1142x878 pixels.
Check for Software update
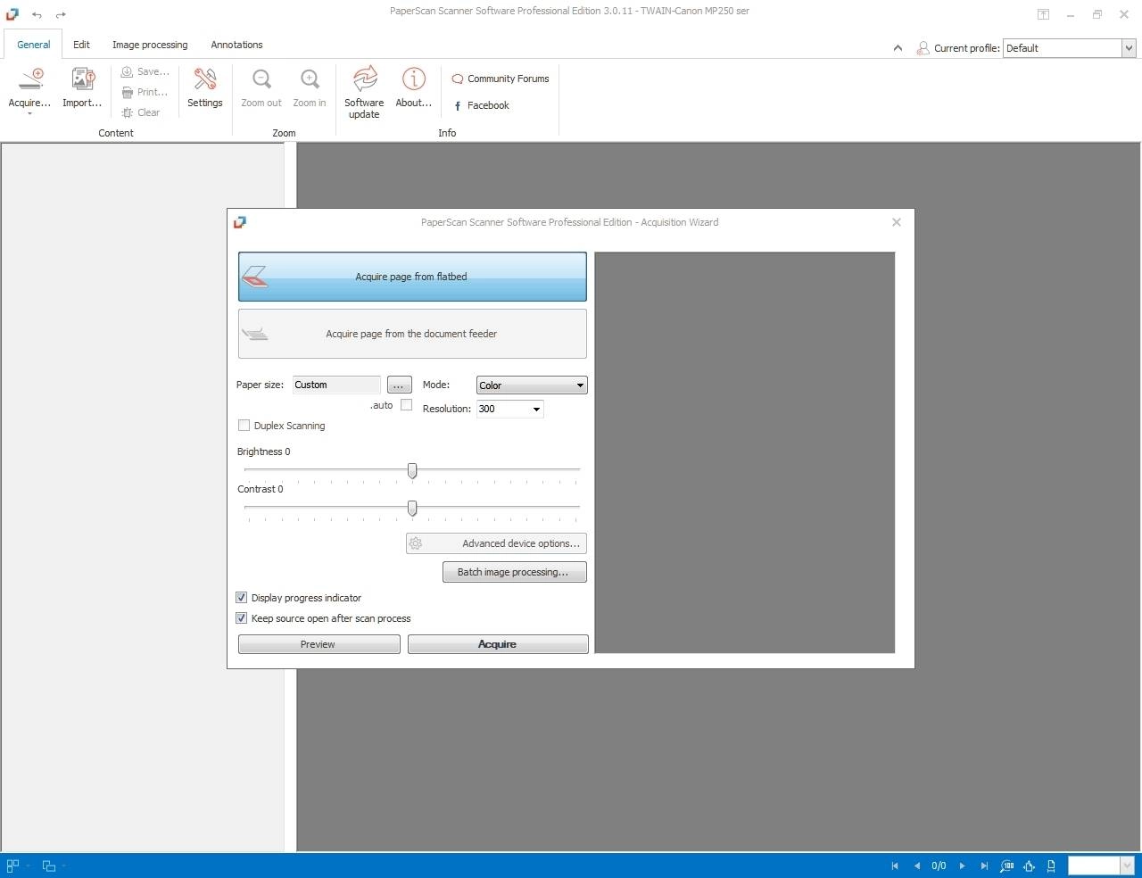[x=364, y=92]
